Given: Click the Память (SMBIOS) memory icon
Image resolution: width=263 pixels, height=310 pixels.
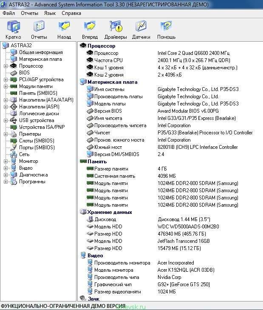Looking at the screenshot, I should point(14,93).
